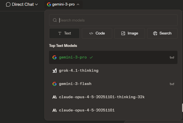Screen dimensions: 183x123
Task: Switch to the Search models tab
Action: (162, 33)
